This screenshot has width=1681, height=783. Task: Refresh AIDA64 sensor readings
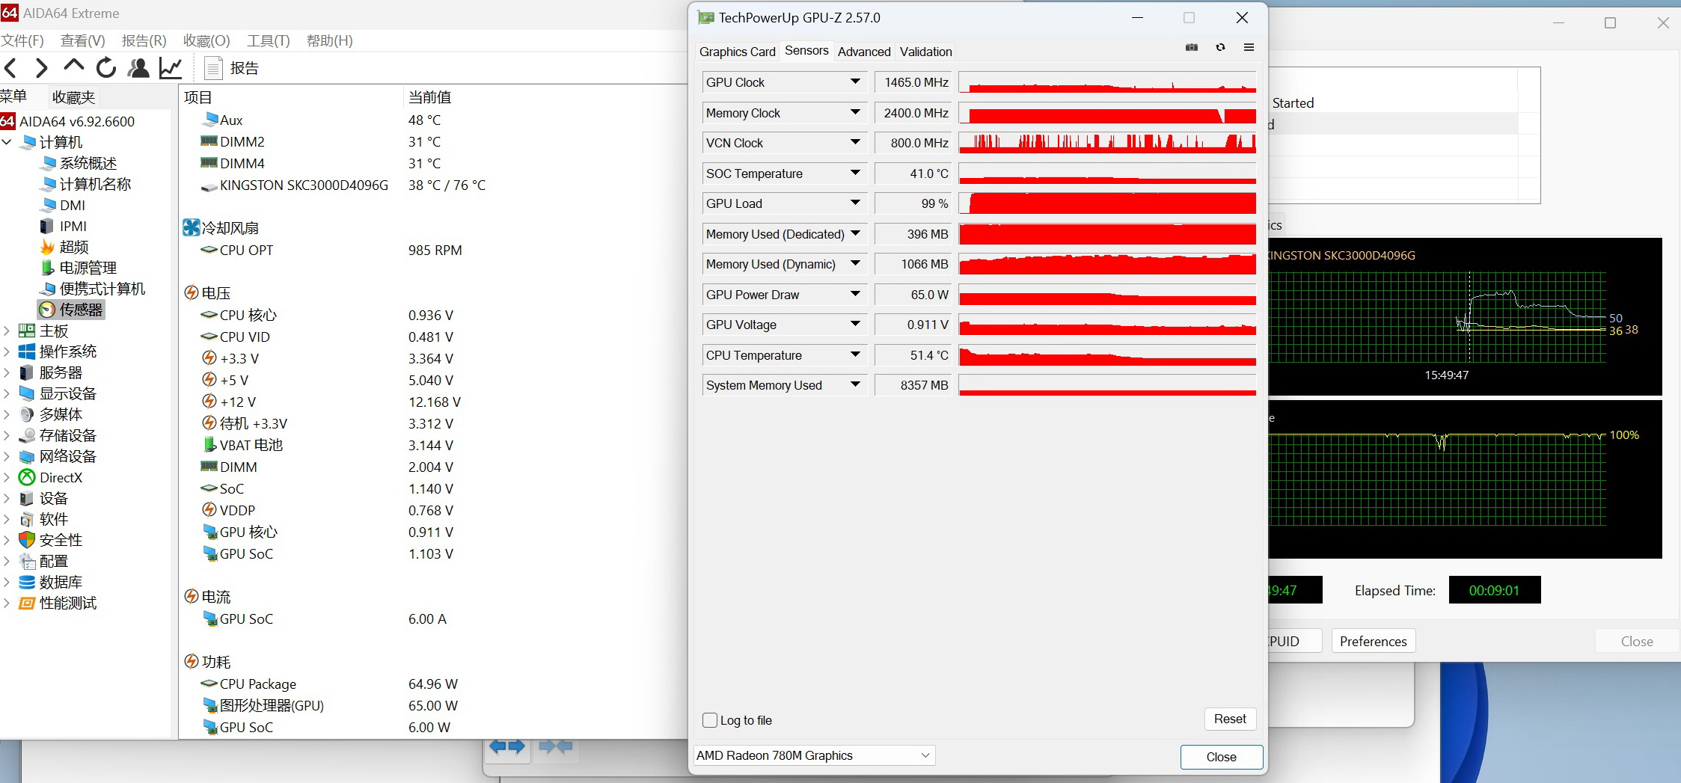click(106, 68)
